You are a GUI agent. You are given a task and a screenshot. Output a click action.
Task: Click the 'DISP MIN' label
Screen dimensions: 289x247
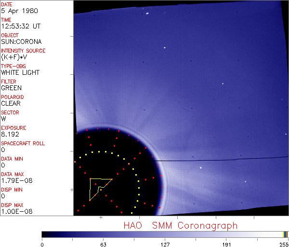pyautogui.click(x=12, y=190)
